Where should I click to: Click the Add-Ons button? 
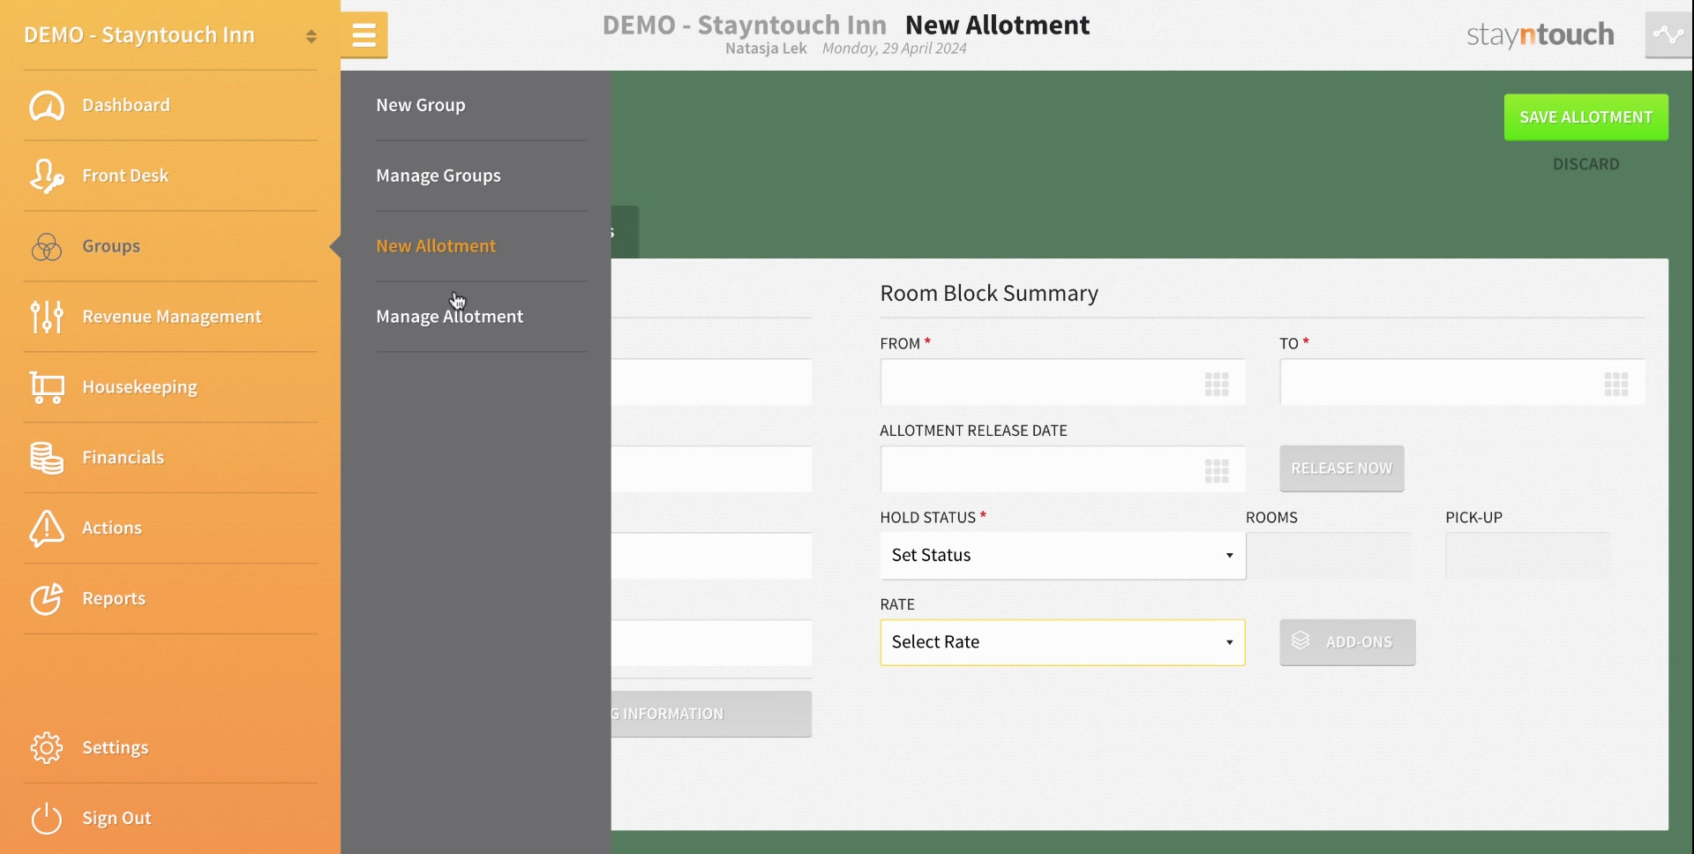[x=1347, y=642]
